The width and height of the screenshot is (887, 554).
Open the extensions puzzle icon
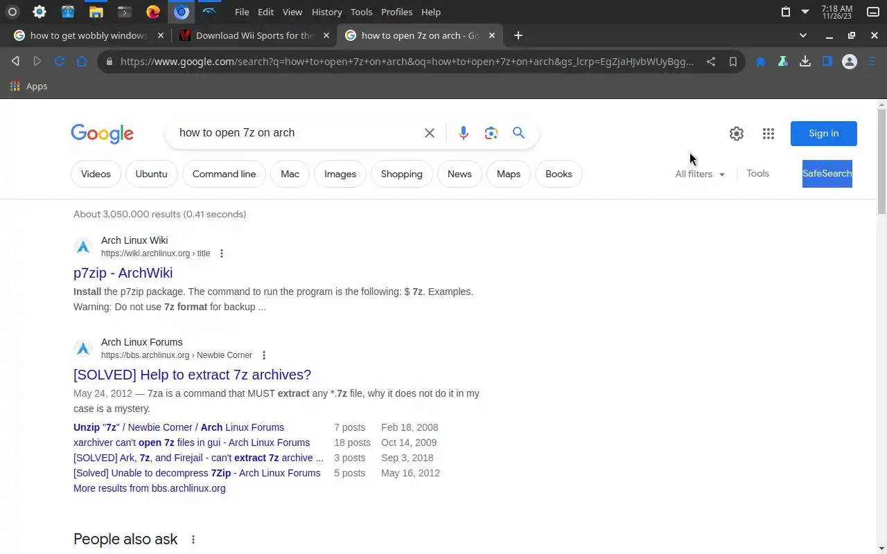click(x=760, y=62)
